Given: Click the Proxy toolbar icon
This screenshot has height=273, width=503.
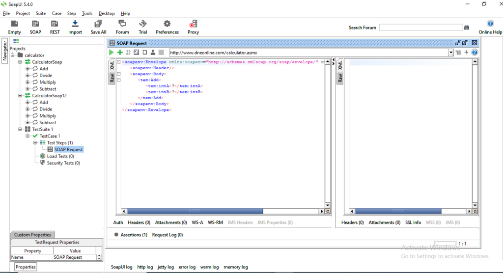Looking at the screenshot, I should click(x=193, y=24).
